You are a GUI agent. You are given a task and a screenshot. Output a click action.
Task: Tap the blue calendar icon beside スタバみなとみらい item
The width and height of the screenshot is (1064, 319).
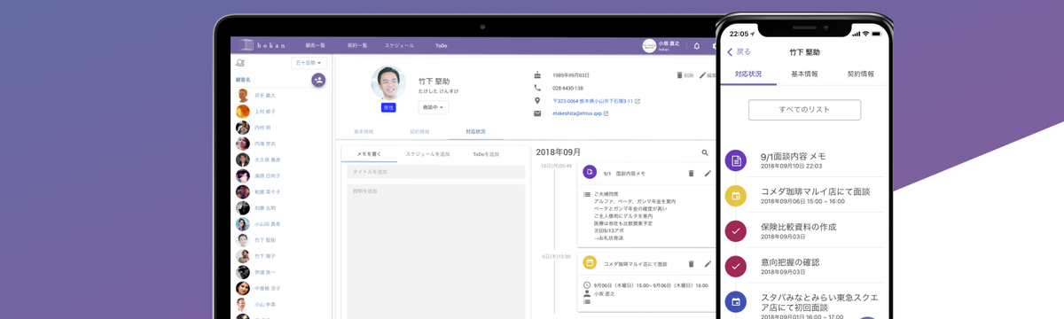(x=735, y=302)
